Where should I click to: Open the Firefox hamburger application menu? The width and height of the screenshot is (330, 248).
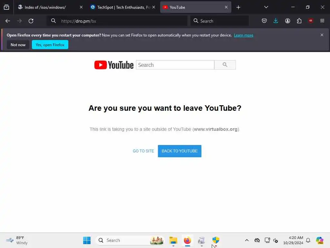pos(322,21)
